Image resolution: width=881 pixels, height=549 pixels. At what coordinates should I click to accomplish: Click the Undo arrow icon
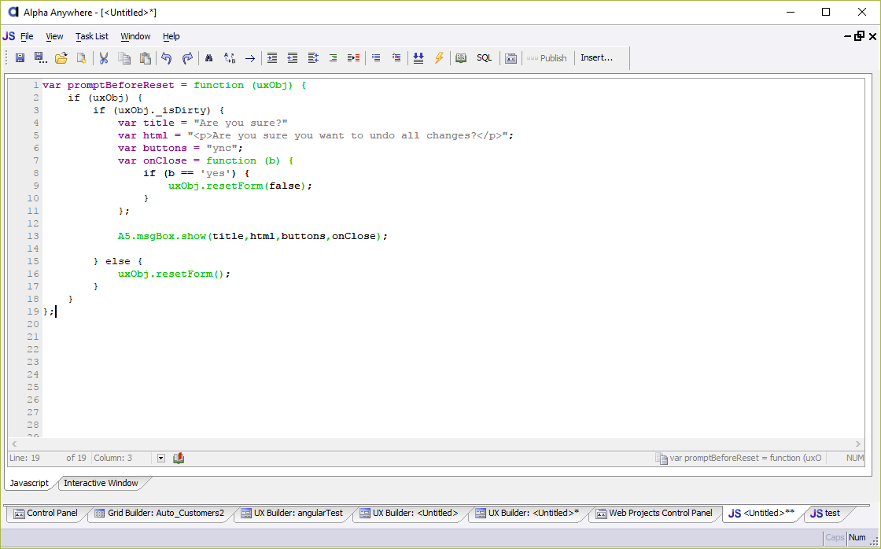(x=166, y=58)
